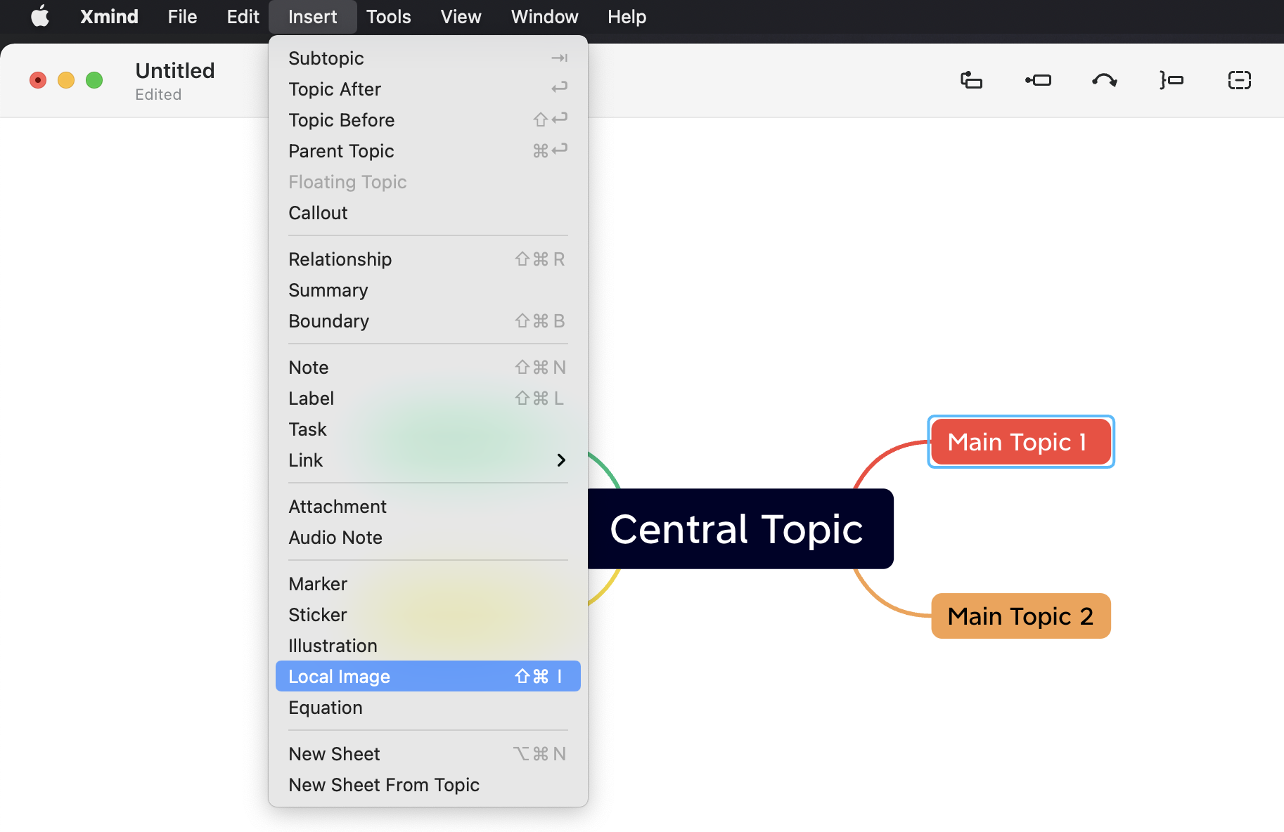Open the Tools menu
This screenshot has height=832, width=1284.
click(x=388, y=16)
